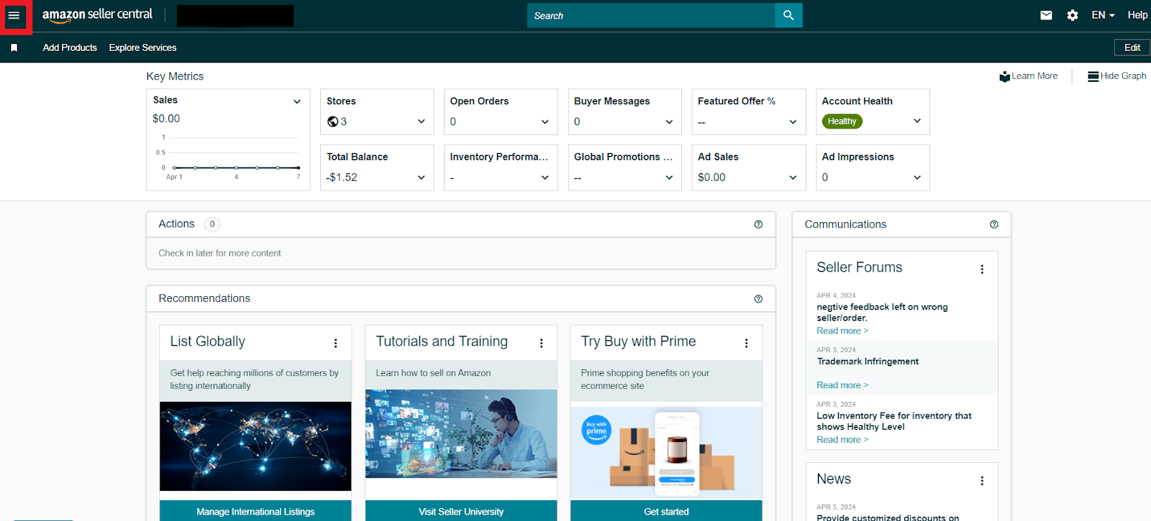The height and width of the screenshot is (521, 1151).
Task: Expand the Buyer Messages dropdown
Action: (x=669, y=121)
